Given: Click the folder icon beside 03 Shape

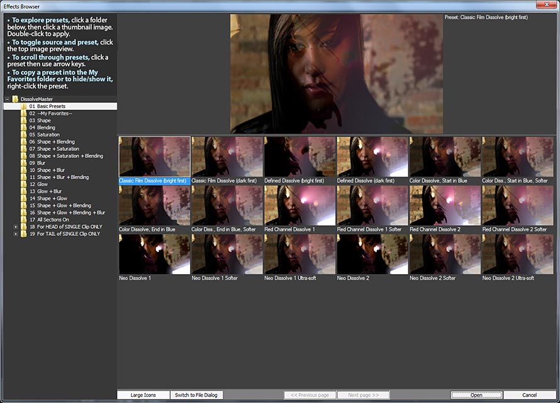Looking at the screenshot, I should tap(24, 121).
